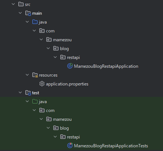Select MamezouBlogRestapiApplicationTests file
The height and width of the screenshot is (151, 163).
pyautogui.click(x=111, y=146)
